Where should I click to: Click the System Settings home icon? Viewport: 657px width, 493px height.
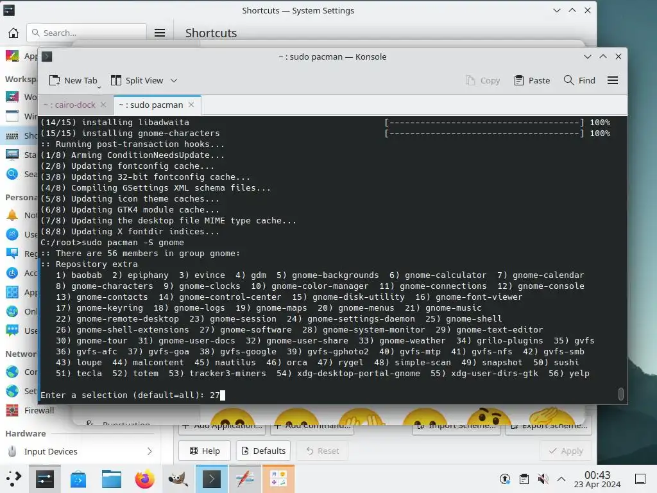(x=13, y=33)
